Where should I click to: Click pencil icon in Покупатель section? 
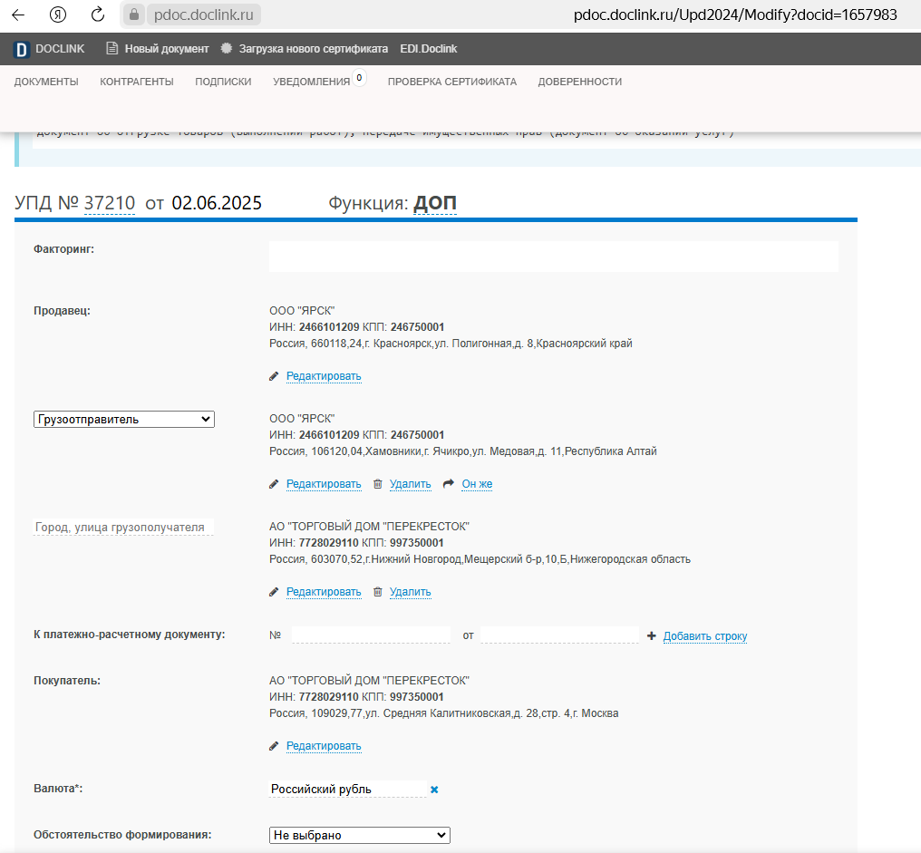click(274, 747)
